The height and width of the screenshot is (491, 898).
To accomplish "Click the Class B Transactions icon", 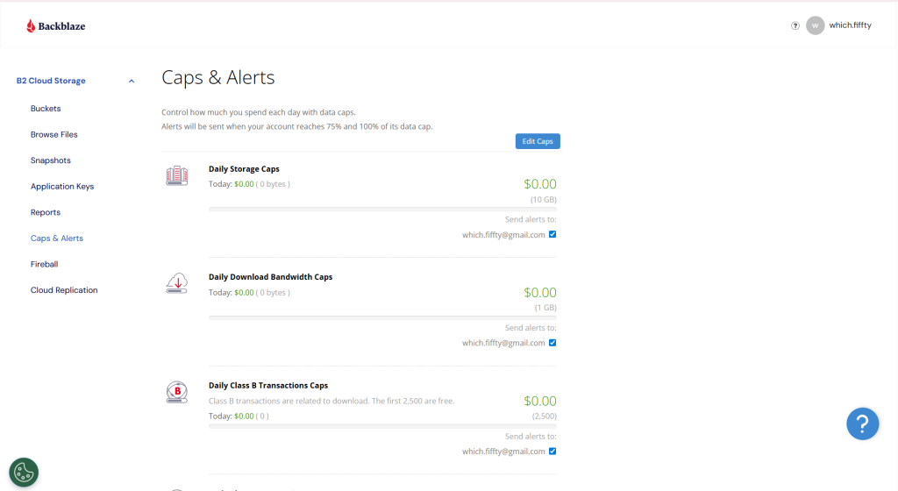I will 177,392.
